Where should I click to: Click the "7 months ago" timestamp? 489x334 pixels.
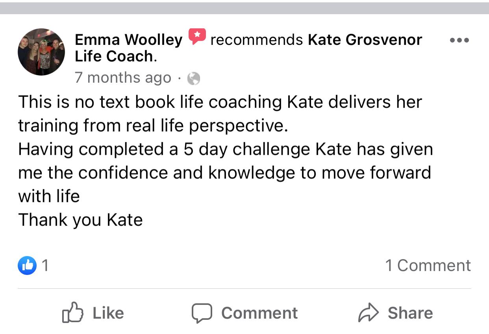click(x=123, y=78)
